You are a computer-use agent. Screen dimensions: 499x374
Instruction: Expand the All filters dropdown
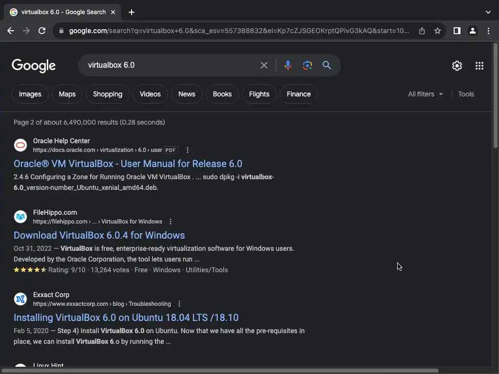point(425,94)
